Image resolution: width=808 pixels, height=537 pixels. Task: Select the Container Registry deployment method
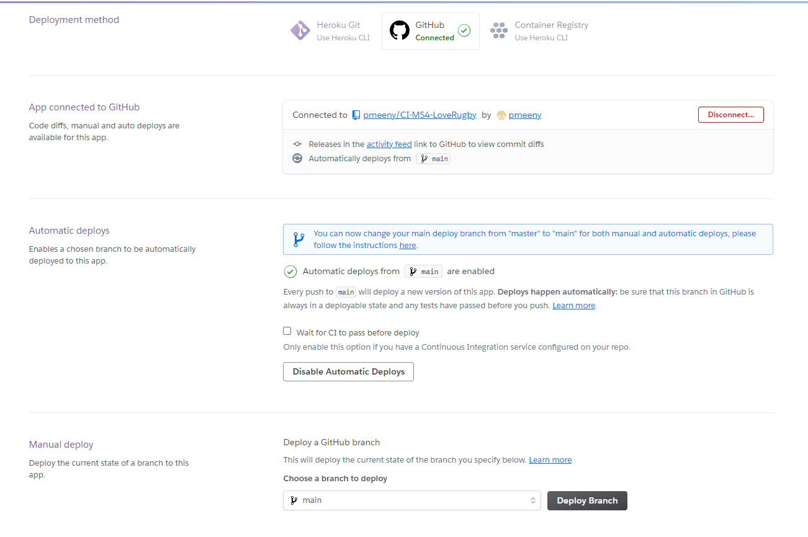[539, 31]
